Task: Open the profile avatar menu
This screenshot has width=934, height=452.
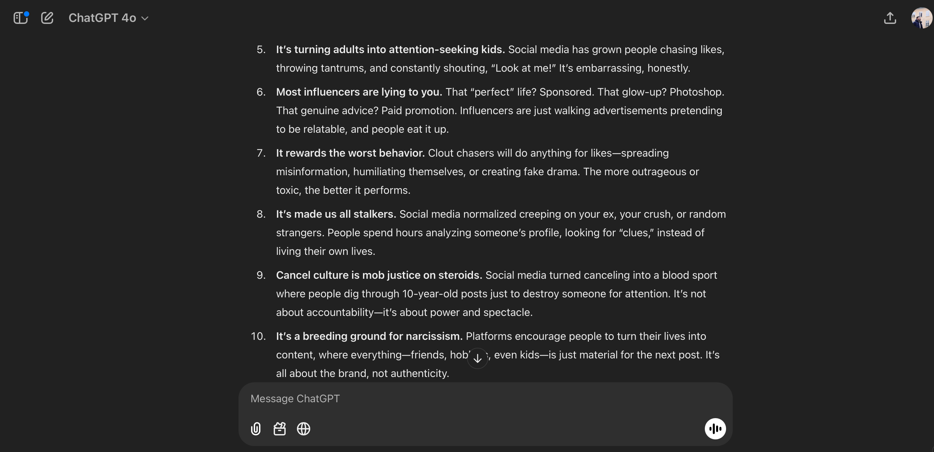Action: [x=921, y=18]
